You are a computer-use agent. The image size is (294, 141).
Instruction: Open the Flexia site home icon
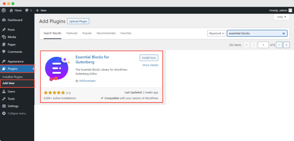point(11,10)
